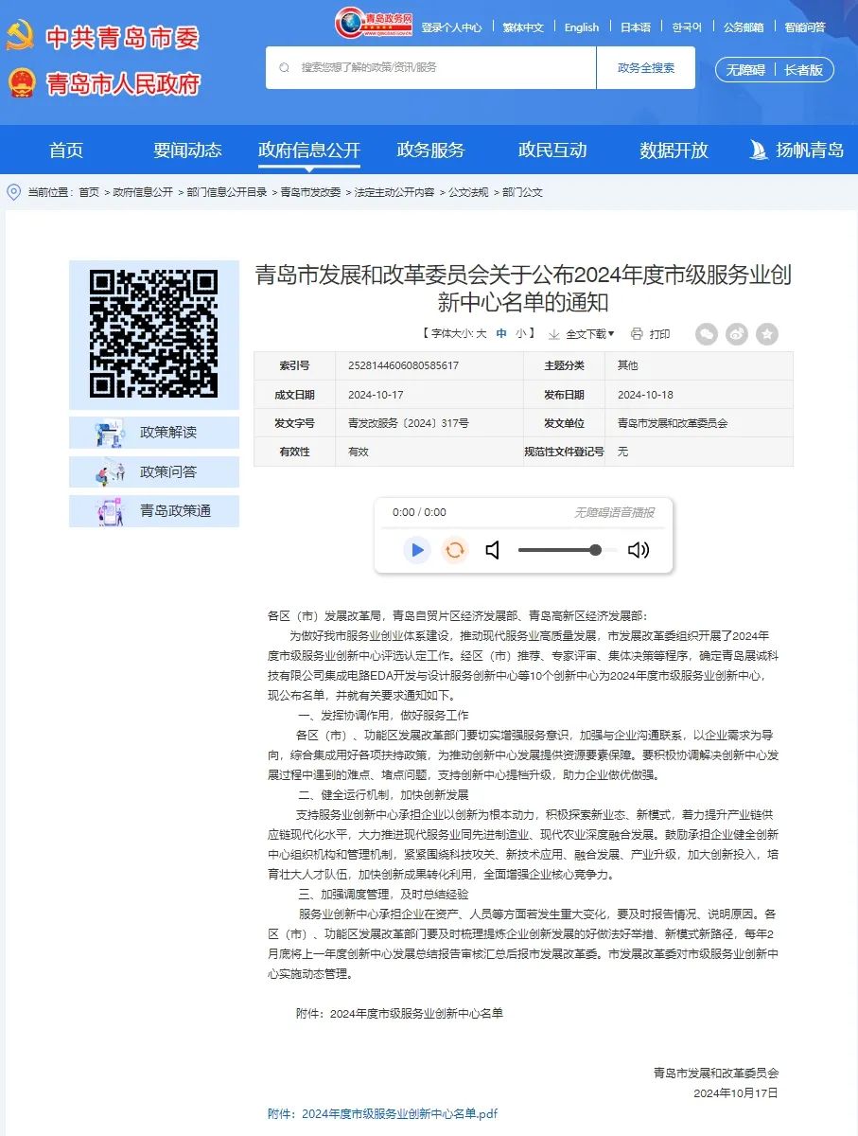
Task: Switch language to English
Action: (x=582, y=27)
